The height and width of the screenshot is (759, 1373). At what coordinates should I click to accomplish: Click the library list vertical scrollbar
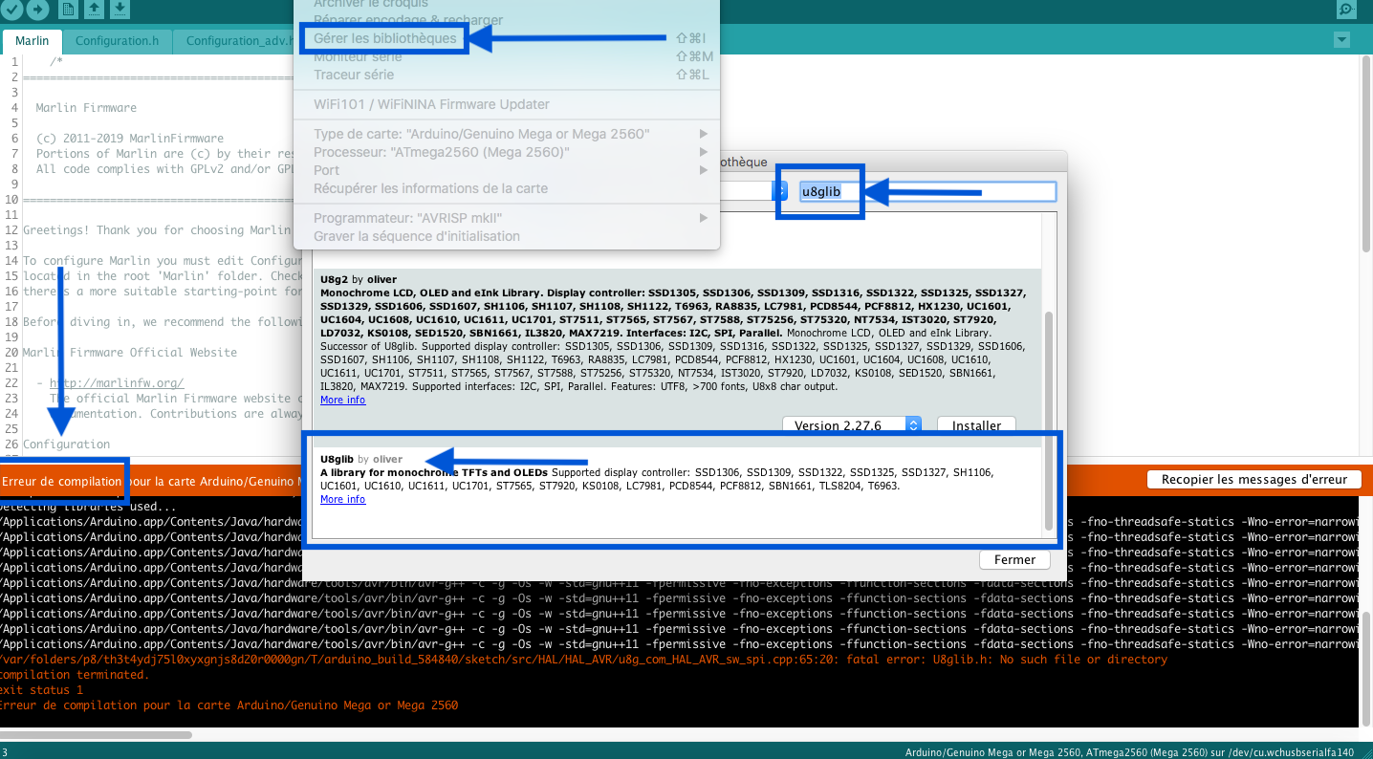point(1049,421)
